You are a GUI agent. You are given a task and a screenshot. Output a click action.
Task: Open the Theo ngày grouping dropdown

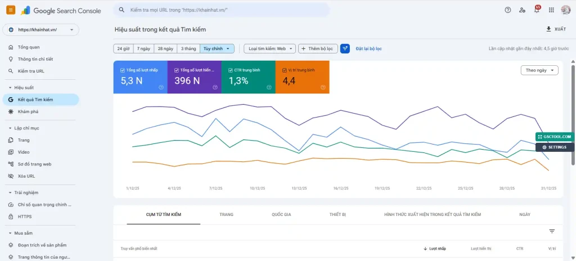539,70
